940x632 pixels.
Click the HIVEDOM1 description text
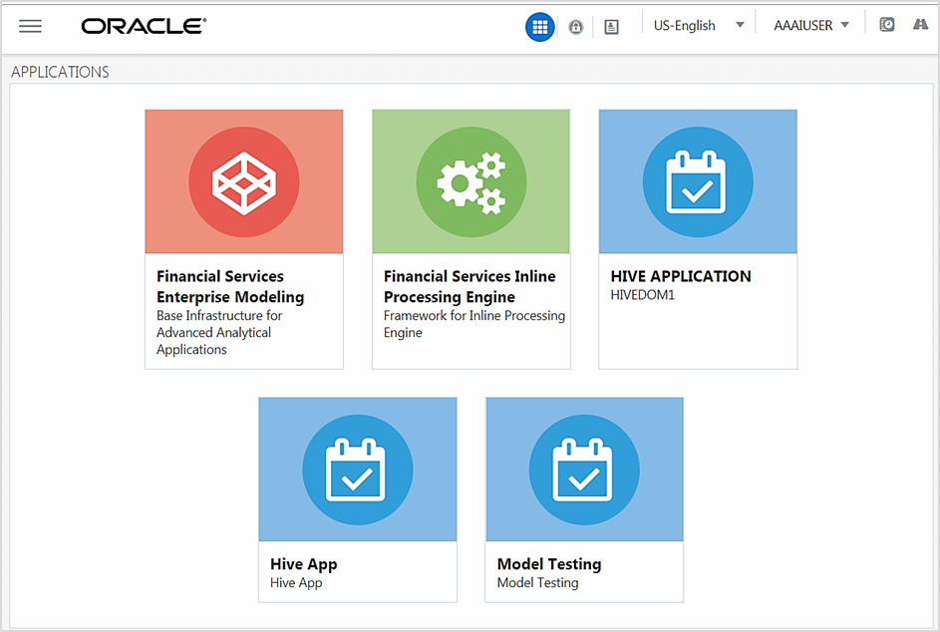642,295
